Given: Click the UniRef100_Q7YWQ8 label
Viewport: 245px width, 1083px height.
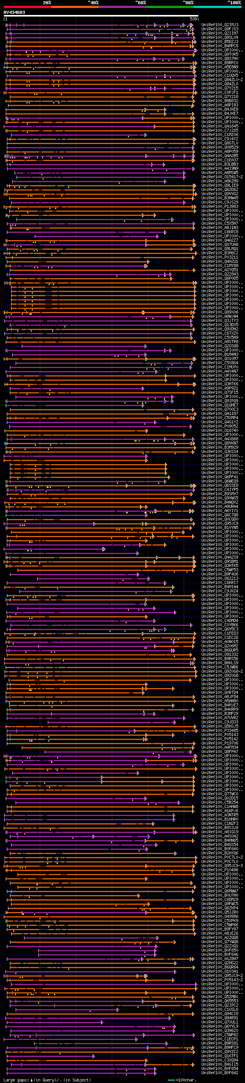Looking at the screenshot, I should point(220,941).
